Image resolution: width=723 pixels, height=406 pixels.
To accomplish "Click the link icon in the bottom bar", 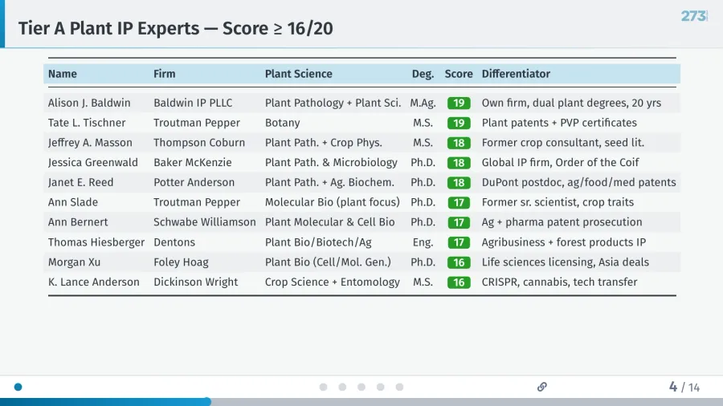I will pos(541,387).
